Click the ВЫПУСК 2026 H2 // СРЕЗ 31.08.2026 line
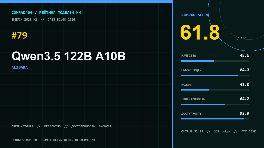The image size is (264, 148). tap(43, 20)
